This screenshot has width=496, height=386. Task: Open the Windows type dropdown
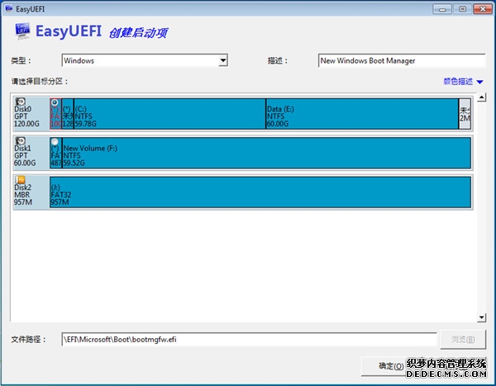point(222,60)
